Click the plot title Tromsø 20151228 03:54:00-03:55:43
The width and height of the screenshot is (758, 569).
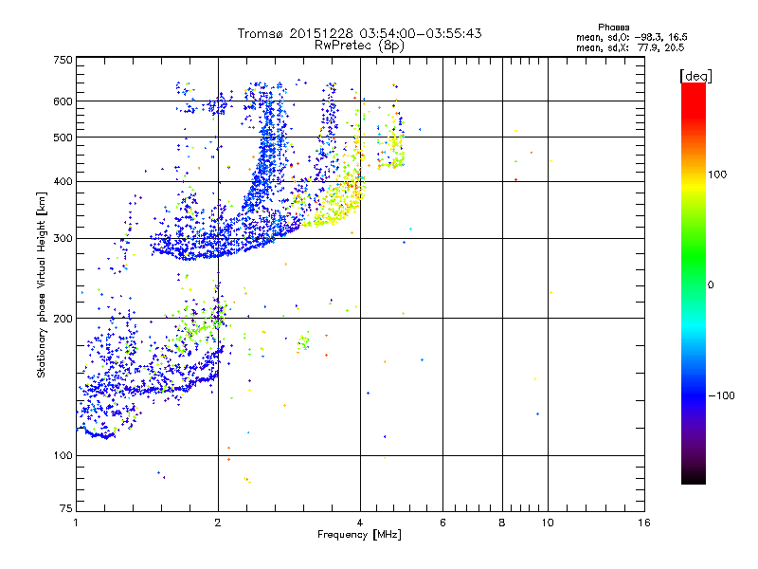tap(359, 33)
